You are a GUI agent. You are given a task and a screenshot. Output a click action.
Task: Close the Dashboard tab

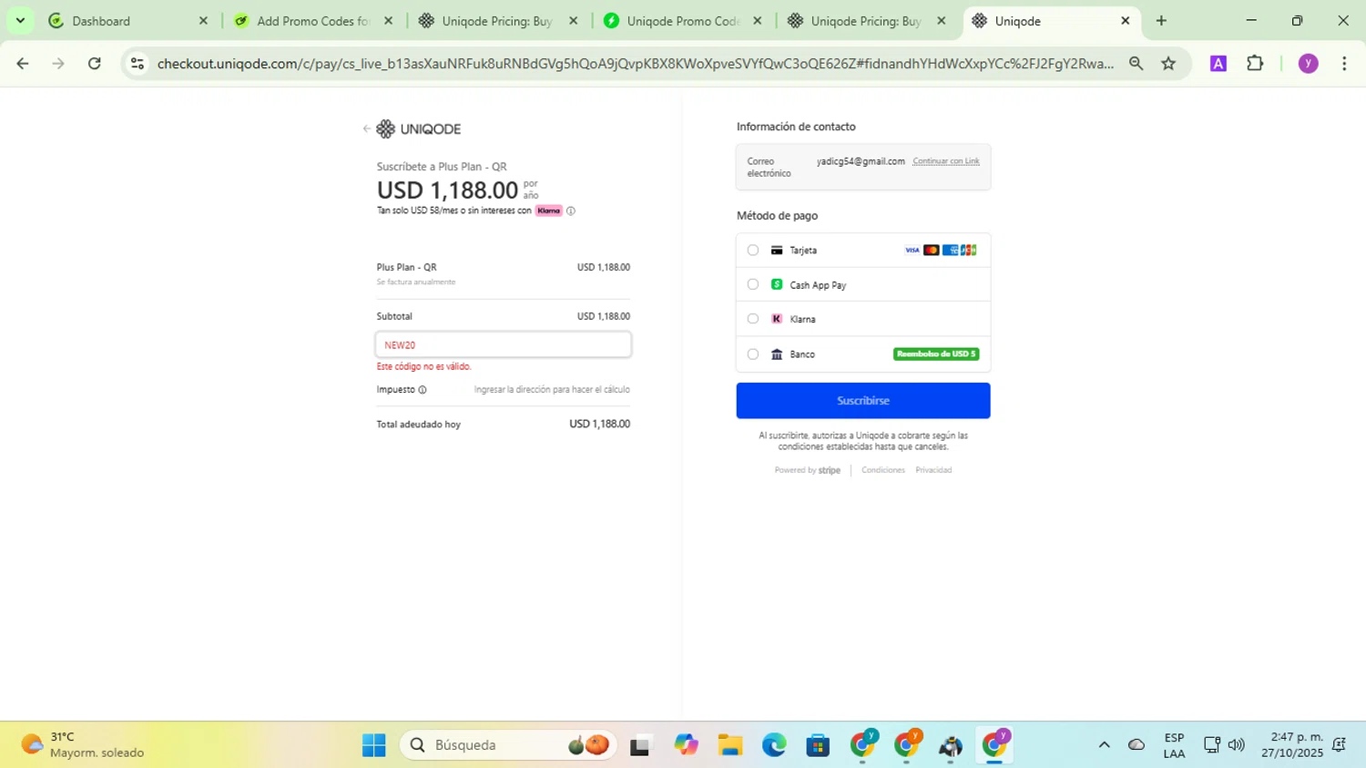click(x=203, y=20)
